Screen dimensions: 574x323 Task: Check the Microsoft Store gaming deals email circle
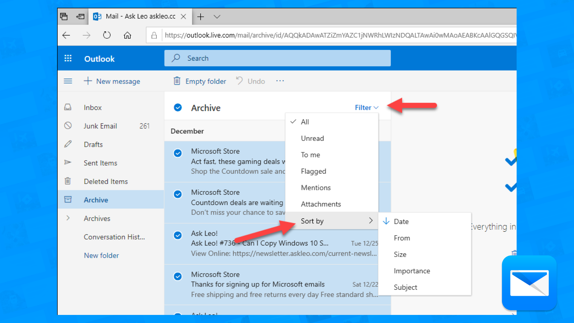(x=178, y=153)
